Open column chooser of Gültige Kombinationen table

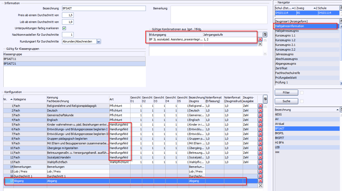(265, 34)
